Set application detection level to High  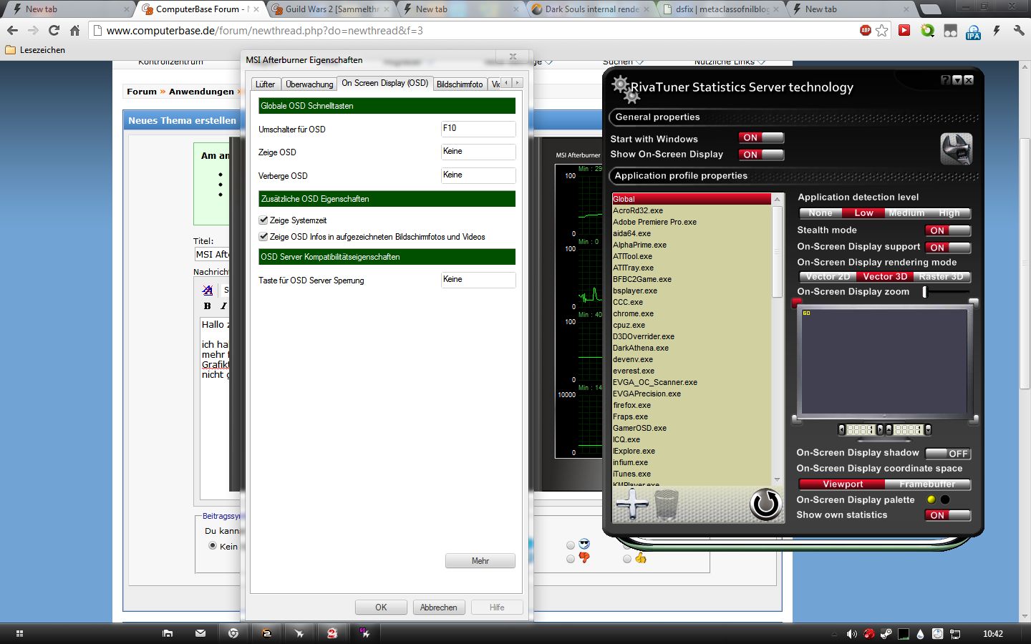[949, 213]
